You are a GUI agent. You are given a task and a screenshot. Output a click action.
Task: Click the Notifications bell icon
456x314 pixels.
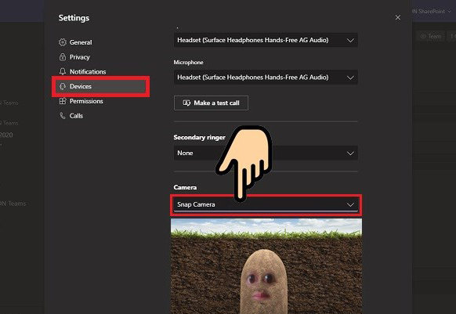(x=63, y=71)
